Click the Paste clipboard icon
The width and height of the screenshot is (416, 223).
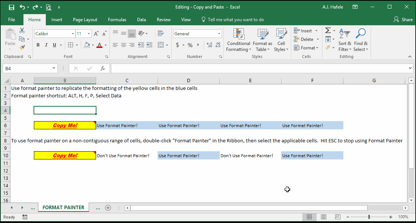tap(10, 35)
